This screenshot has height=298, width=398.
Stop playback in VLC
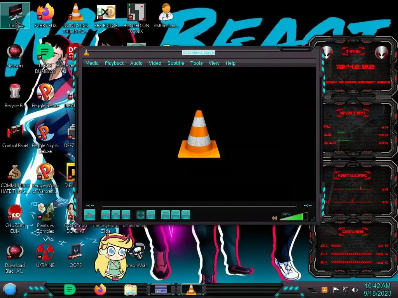116,215
